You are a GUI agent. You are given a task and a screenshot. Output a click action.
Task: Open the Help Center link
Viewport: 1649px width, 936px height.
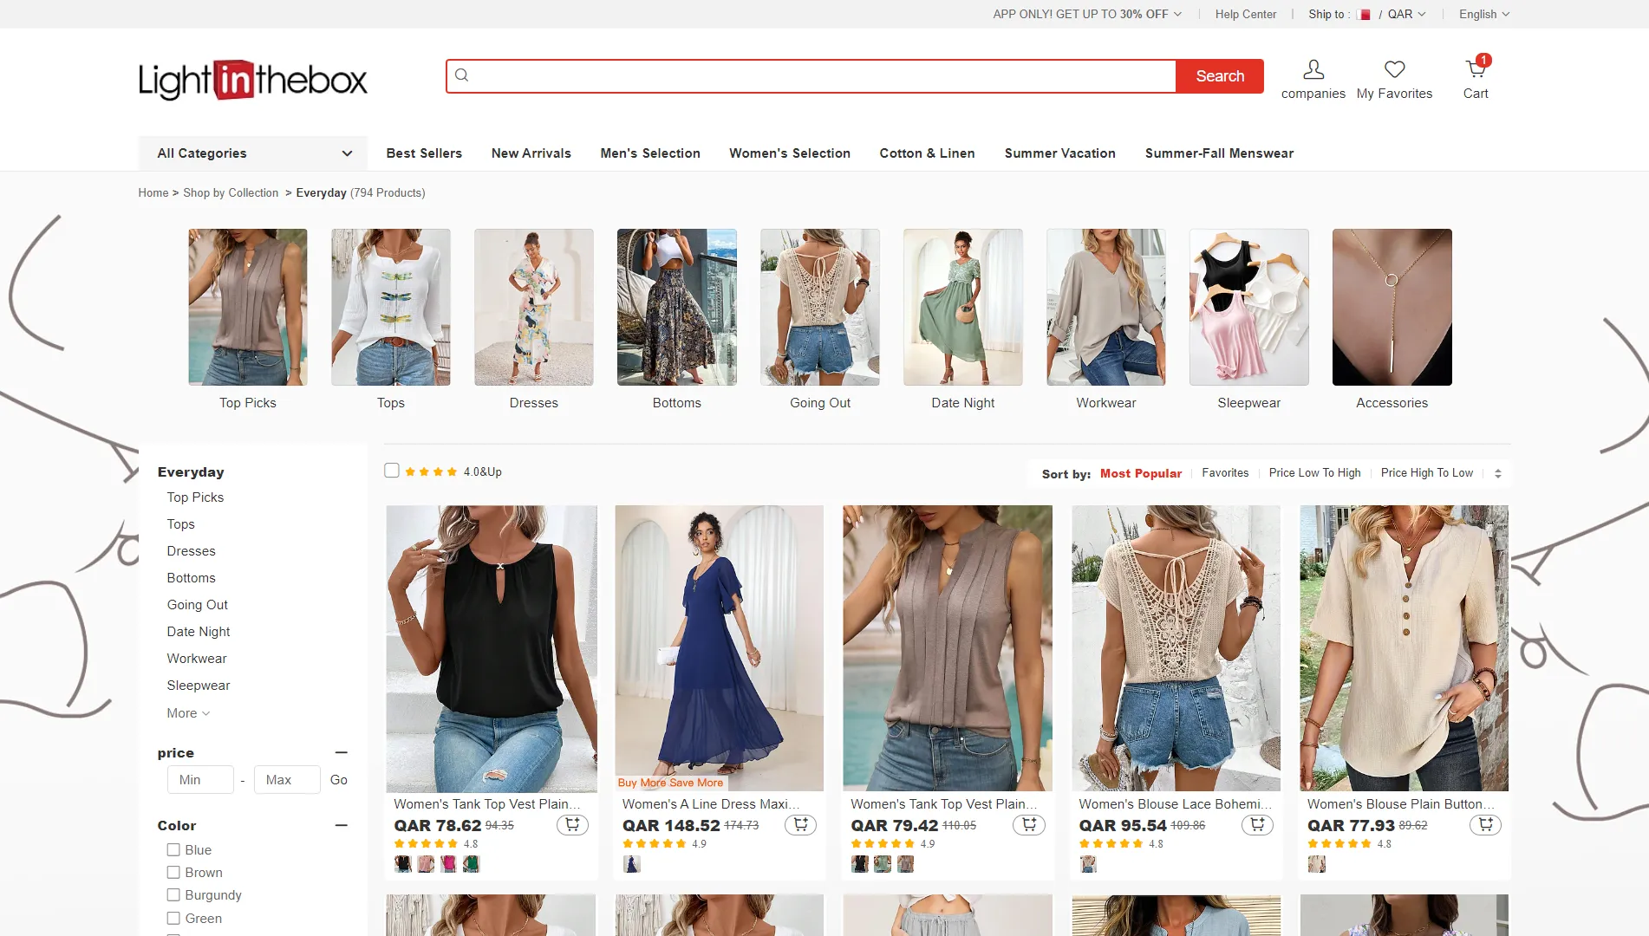click(1246, 15)
